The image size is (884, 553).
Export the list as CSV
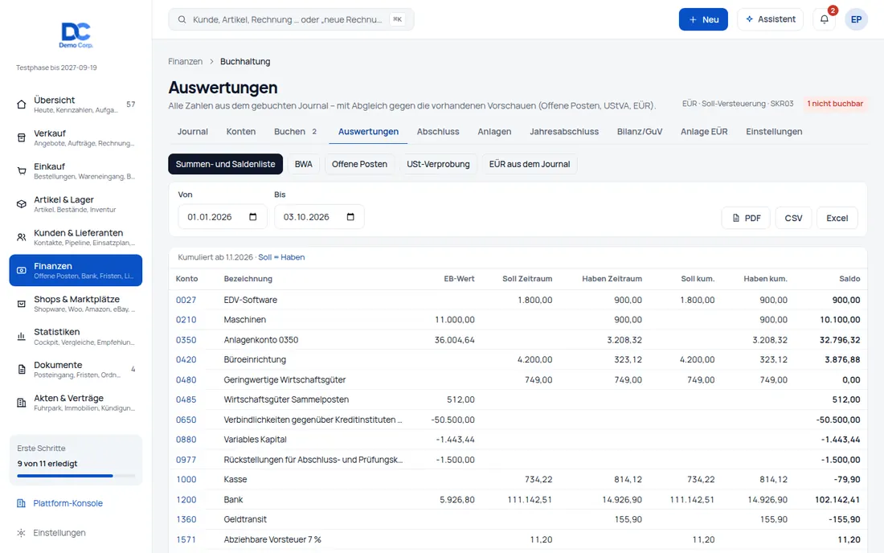(793, 218)
